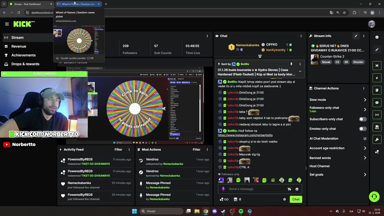The image size is (384, 216).
Task: Open the Kick hamburger menu
Action: (7, 24)
